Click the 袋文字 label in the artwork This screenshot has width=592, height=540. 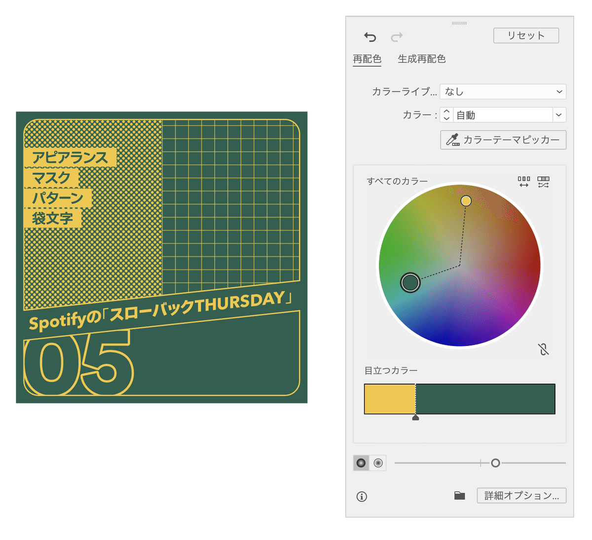(52, 218)
